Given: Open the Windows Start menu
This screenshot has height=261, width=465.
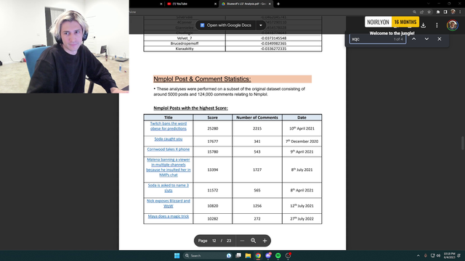Looking at the screenshot, I should point(177,255).
